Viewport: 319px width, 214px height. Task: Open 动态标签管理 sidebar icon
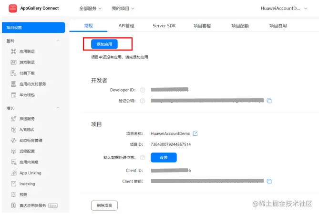pos(13,140)
